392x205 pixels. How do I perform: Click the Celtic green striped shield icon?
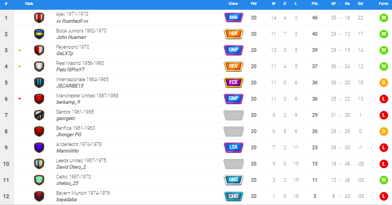(39, 180)
